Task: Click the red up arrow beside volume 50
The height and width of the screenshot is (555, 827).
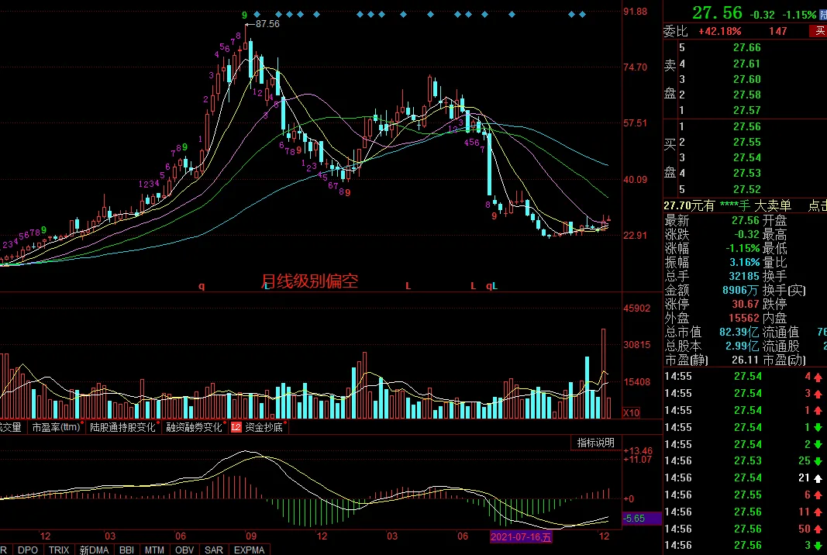Action: (x=818, y=529)
